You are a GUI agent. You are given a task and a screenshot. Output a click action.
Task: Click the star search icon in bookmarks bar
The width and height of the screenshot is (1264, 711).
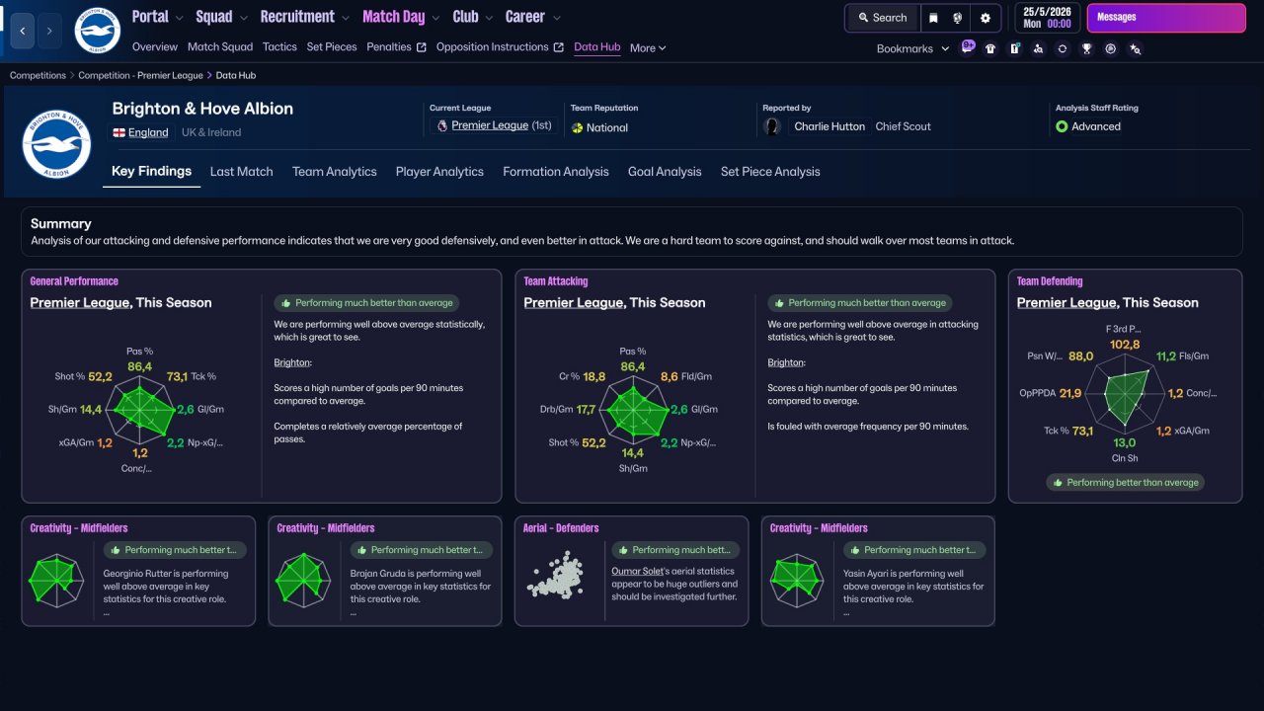[1135, 48]
